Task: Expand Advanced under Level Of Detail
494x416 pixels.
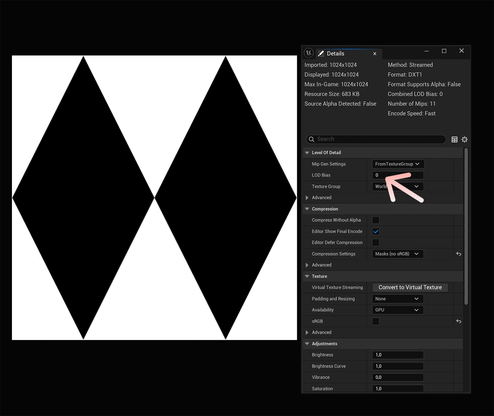Action: tap(307, 198)
